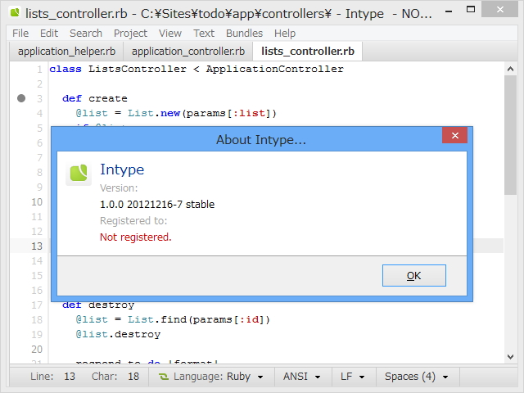Viewport: 524px width, 393px height.
Task: Click line number 18 in the gutter
Action: point(37,320)
